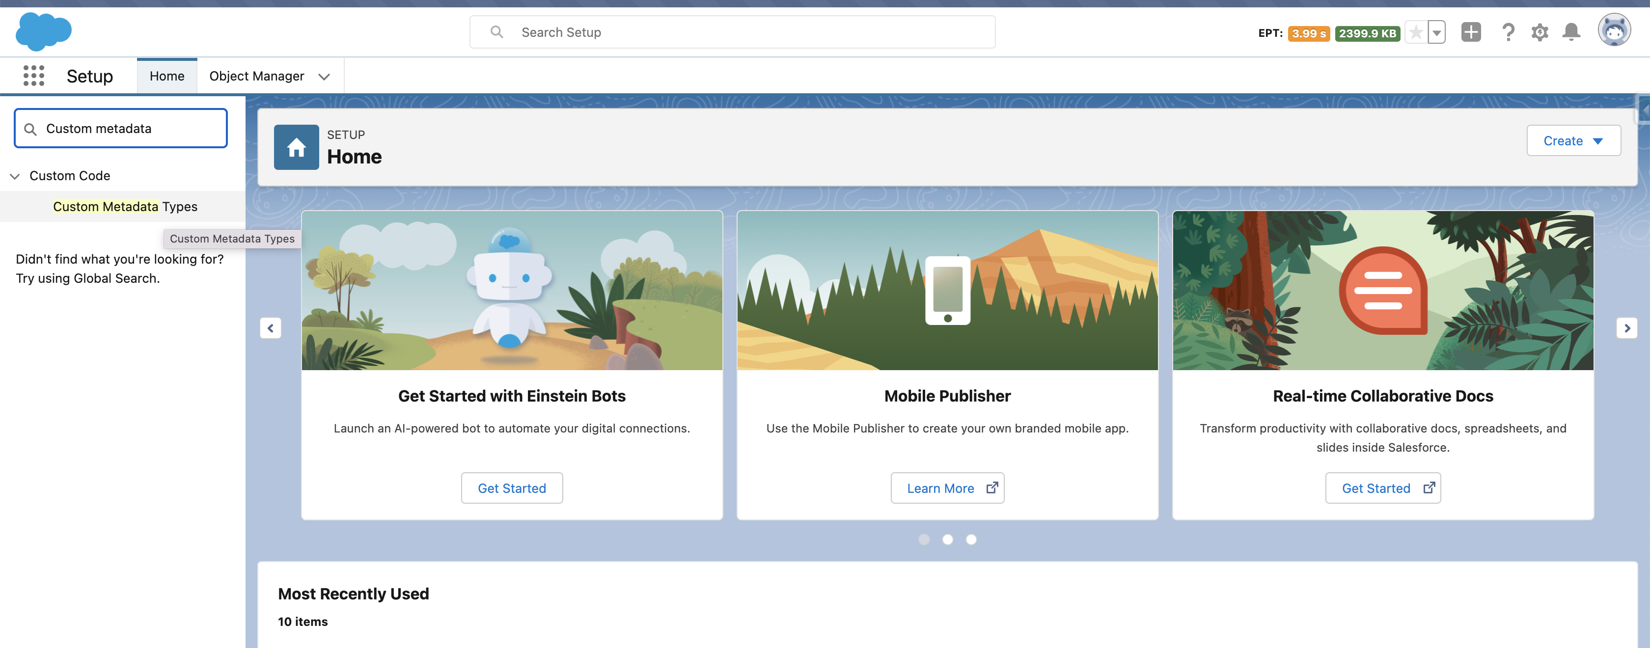Click the Quick Find box with Custom metadata
This screenshot has height=648, width=1650.
(121, 128)
